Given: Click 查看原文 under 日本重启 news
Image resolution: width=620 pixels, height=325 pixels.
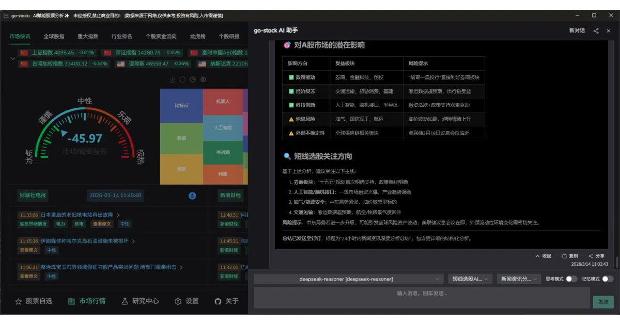Looking at the screenshot, I should click(101, 224).
